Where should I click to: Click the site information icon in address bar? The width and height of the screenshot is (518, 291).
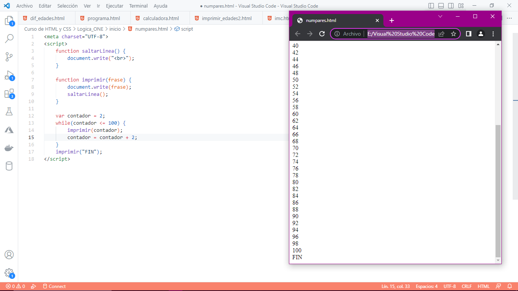(337, 34)
